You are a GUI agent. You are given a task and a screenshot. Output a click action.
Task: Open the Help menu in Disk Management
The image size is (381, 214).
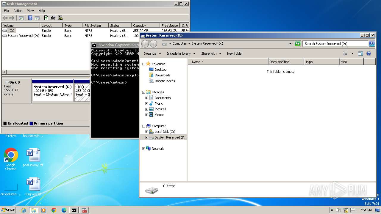coord(42,11)
